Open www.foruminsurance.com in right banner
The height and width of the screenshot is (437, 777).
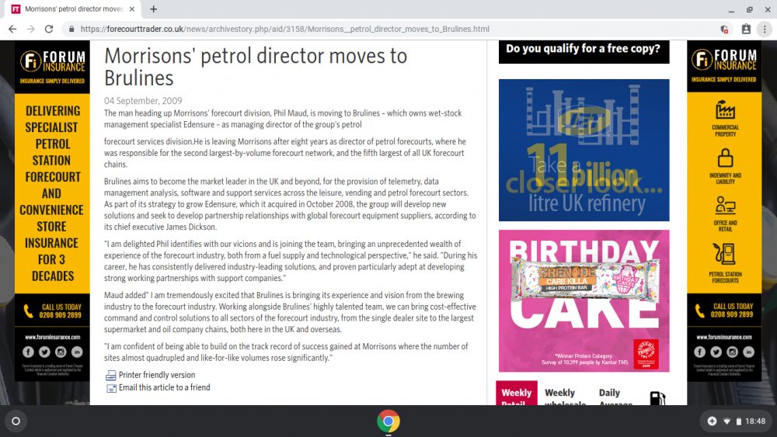coord(724,337)
